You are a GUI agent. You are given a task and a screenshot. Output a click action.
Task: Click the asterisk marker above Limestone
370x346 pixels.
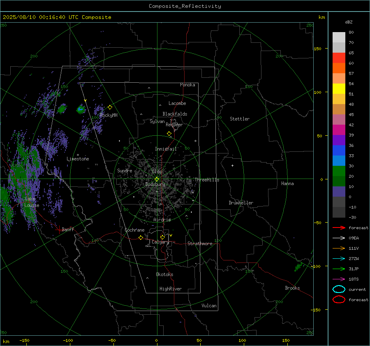pos(78,155)
